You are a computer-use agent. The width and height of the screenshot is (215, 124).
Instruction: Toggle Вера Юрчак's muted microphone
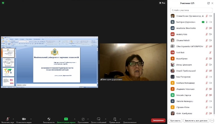click(207, 59)
